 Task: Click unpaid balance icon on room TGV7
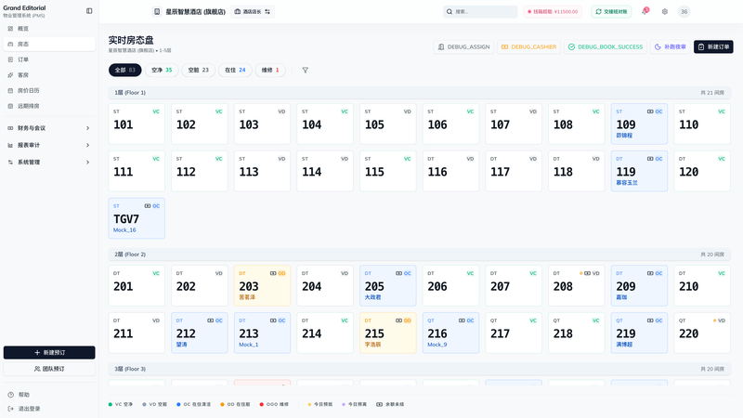[148, 206]
